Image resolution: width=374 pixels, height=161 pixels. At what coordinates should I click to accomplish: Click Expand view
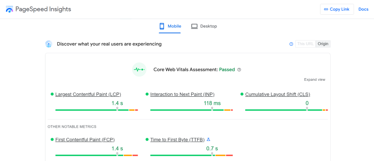[x=314, y=80]
